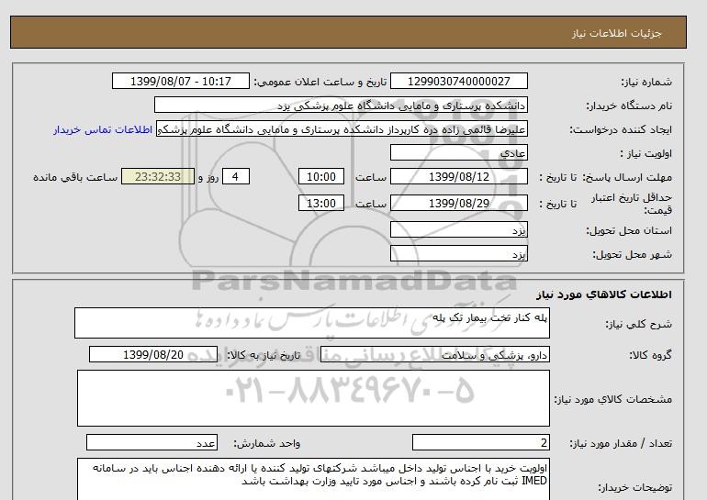Click the شماره نیاز label

pos(646,82)
